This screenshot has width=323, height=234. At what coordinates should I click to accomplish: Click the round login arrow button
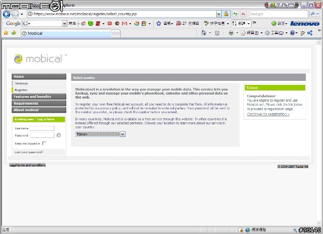59,135
